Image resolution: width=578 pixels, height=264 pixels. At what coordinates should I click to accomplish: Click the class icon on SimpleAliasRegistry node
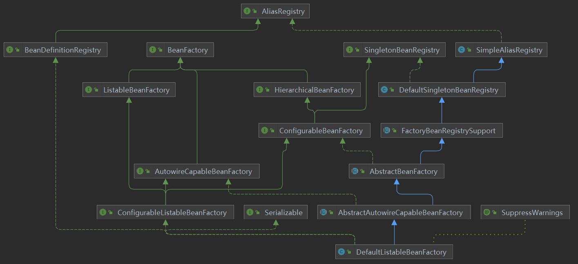pyautogui.click(x=462, y=50)
